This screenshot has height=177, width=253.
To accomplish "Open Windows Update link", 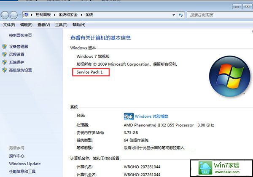I will [25, 164].
